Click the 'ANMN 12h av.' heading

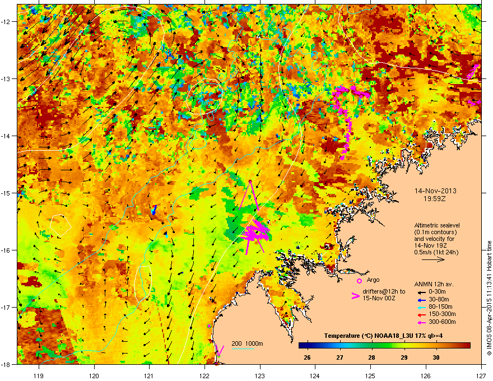(434, 284)
